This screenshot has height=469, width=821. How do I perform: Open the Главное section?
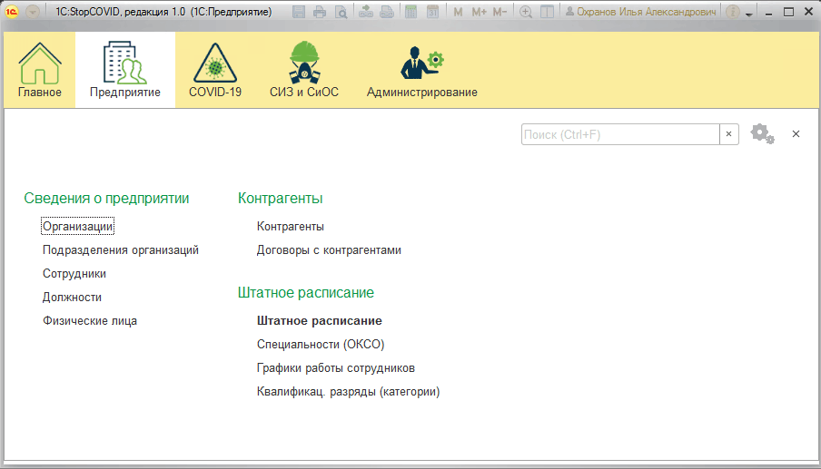40,70
